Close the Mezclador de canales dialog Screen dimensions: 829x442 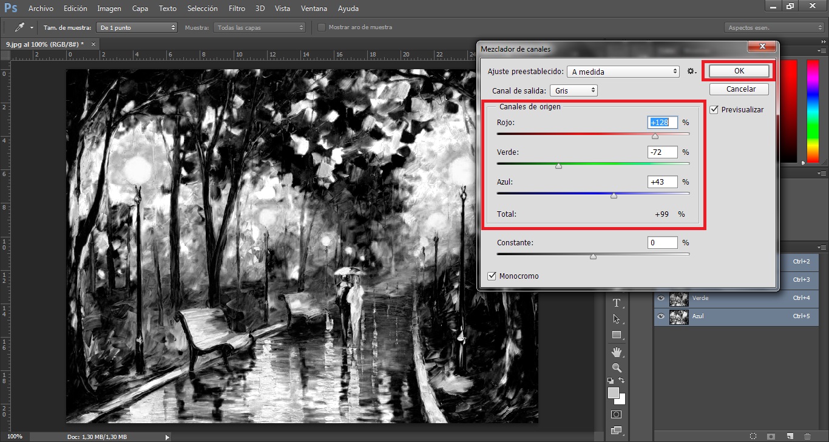coord(761,47)
